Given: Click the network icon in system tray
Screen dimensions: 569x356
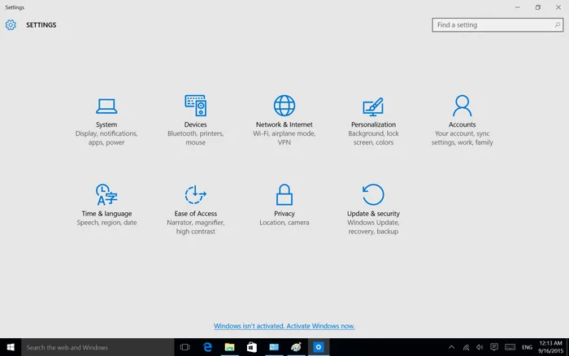Looking at the screenshot, I should 466,347.
